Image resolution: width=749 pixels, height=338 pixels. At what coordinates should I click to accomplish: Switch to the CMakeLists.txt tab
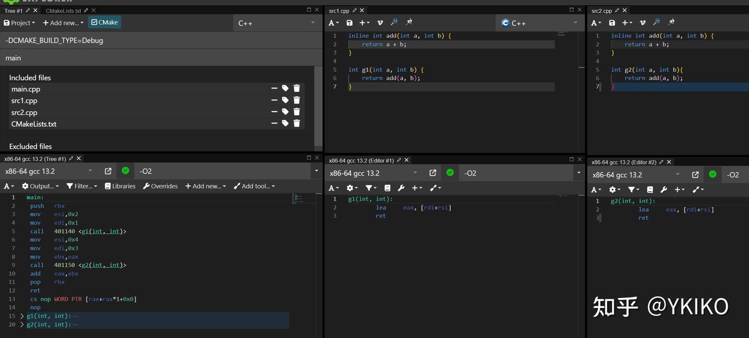[x=63, y=10]
